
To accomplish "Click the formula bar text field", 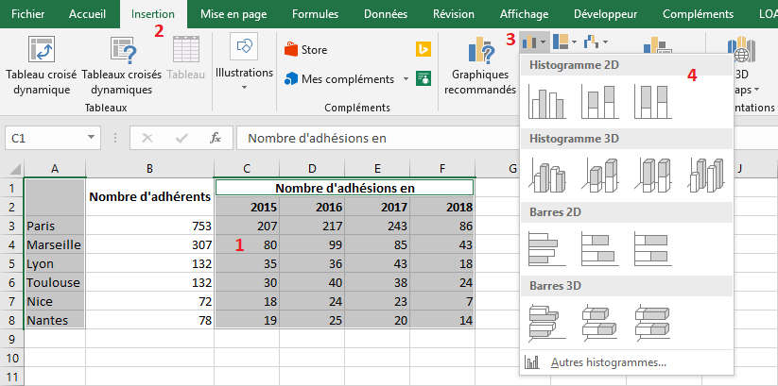I will coord(380,138).
